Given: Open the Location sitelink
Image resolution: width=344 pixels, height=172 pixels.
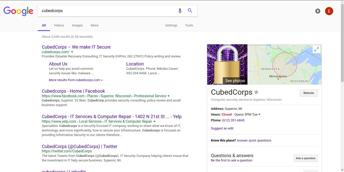Looking at the screenshot, I should tap(135, 64).
